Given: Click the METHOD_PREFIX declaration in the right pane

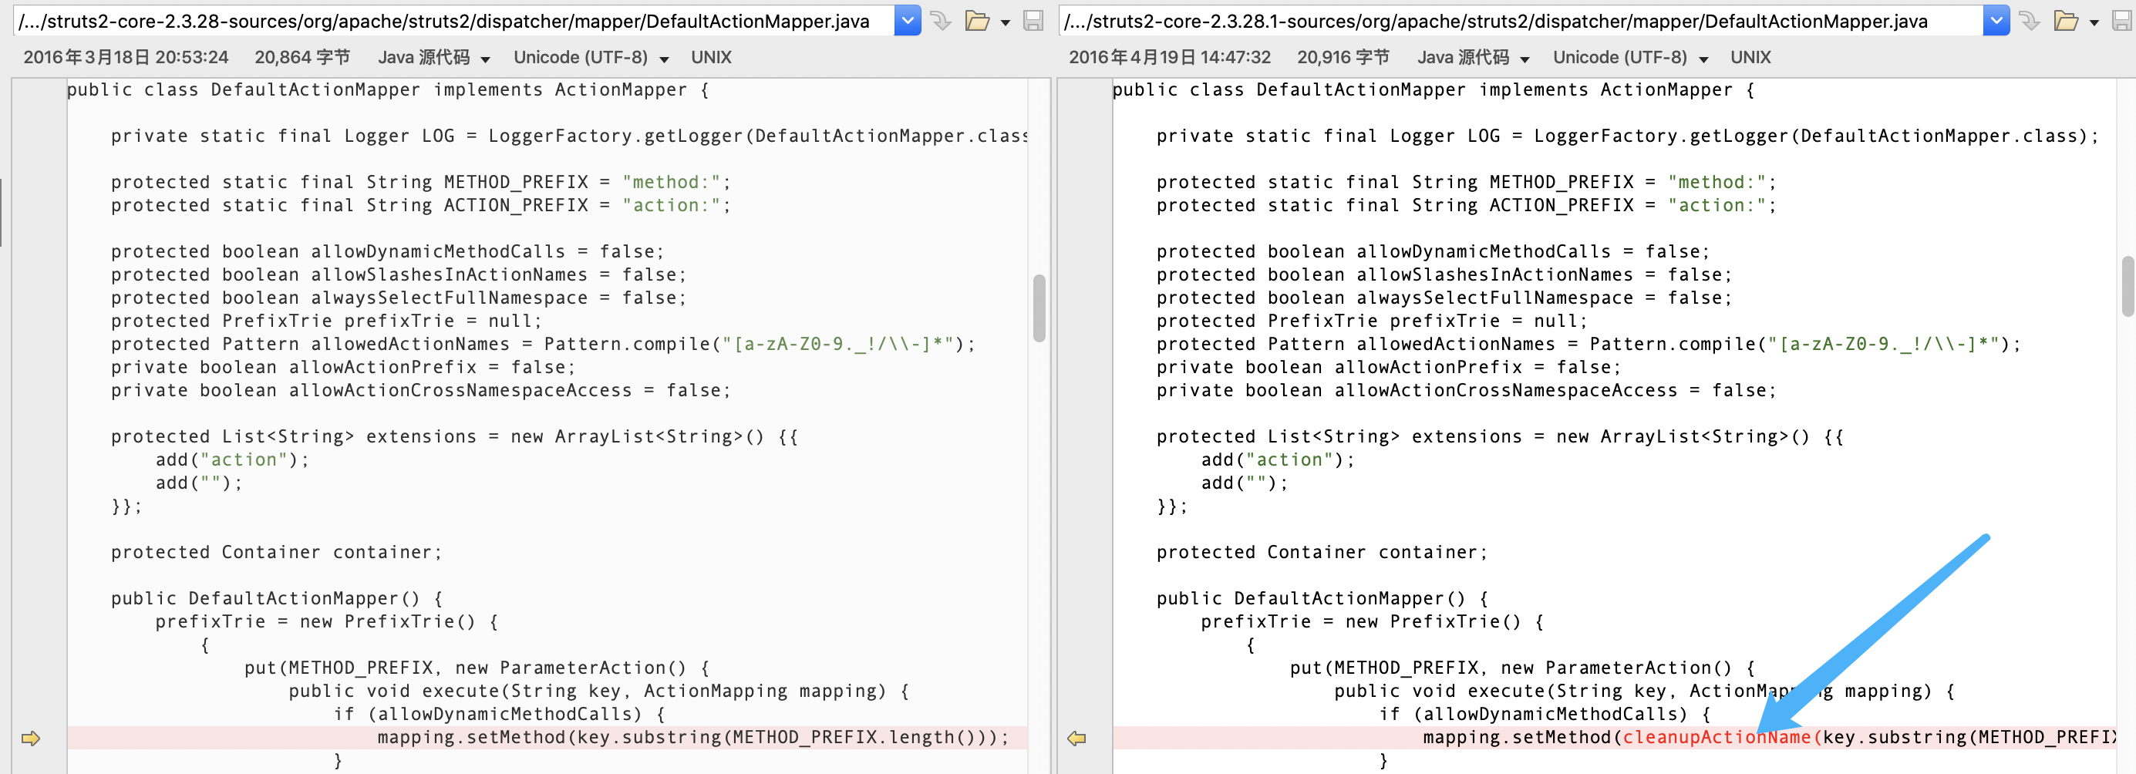Looking at the screenshot, I should (x=1467, y=182).
